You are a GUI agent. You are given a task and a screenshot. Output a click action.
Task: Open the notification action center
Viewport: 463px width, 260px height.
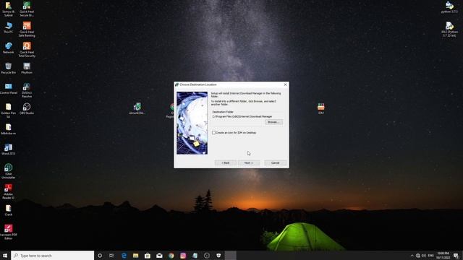point(456,255)
